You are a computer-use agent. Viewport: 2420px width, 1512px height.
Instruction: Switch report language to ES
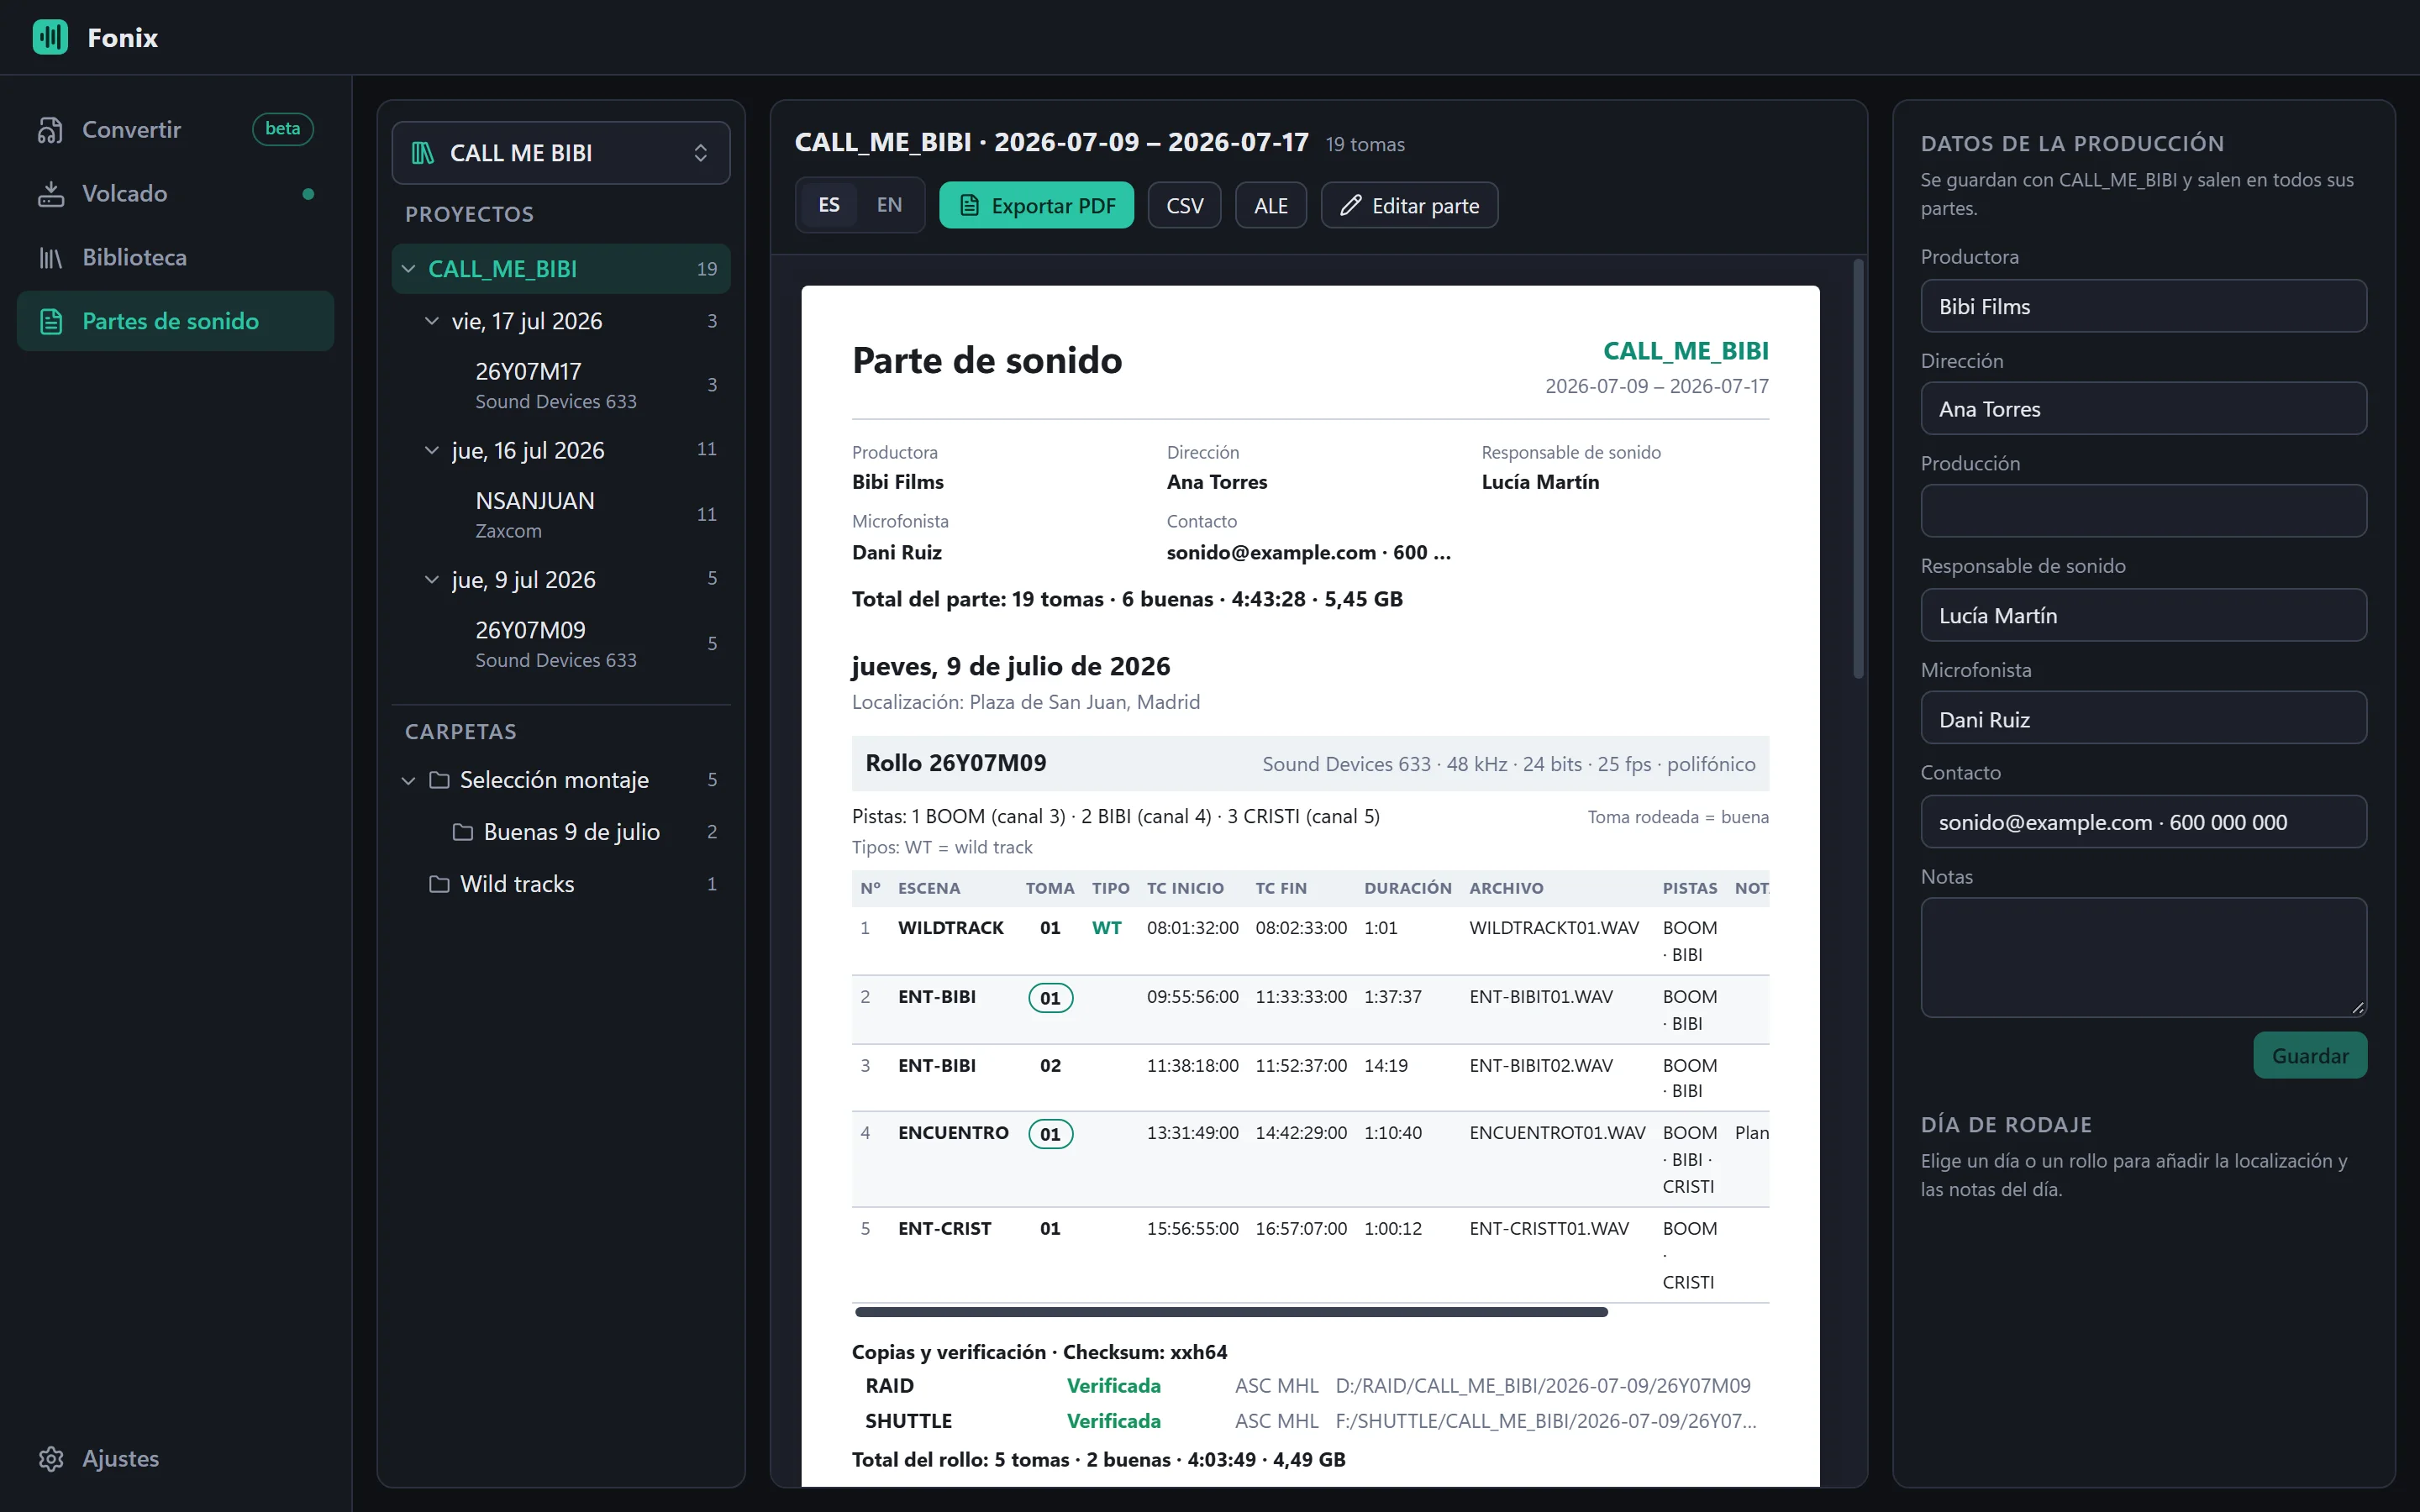click(x=829, y=205)
